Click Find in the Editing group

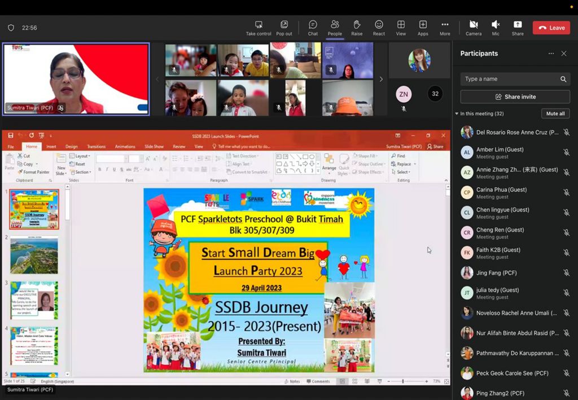coord(398,156)
